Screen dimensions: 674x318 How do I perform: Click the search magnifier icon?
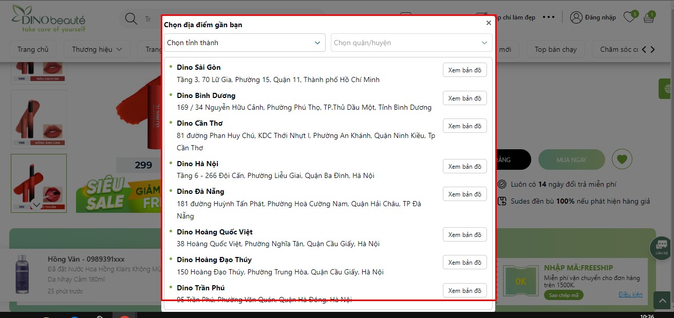pyautogui.click(x=130, y=18)
